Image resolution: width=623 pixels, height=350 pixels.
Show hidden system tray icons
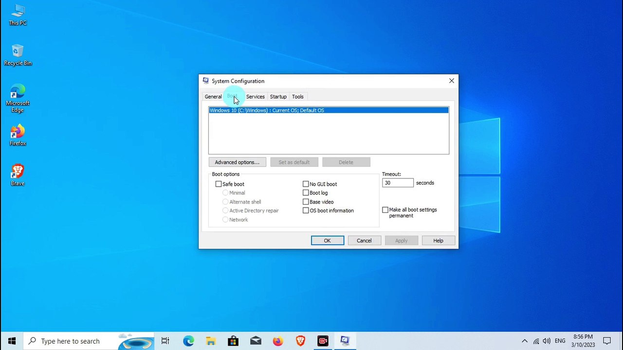[524, 341]
